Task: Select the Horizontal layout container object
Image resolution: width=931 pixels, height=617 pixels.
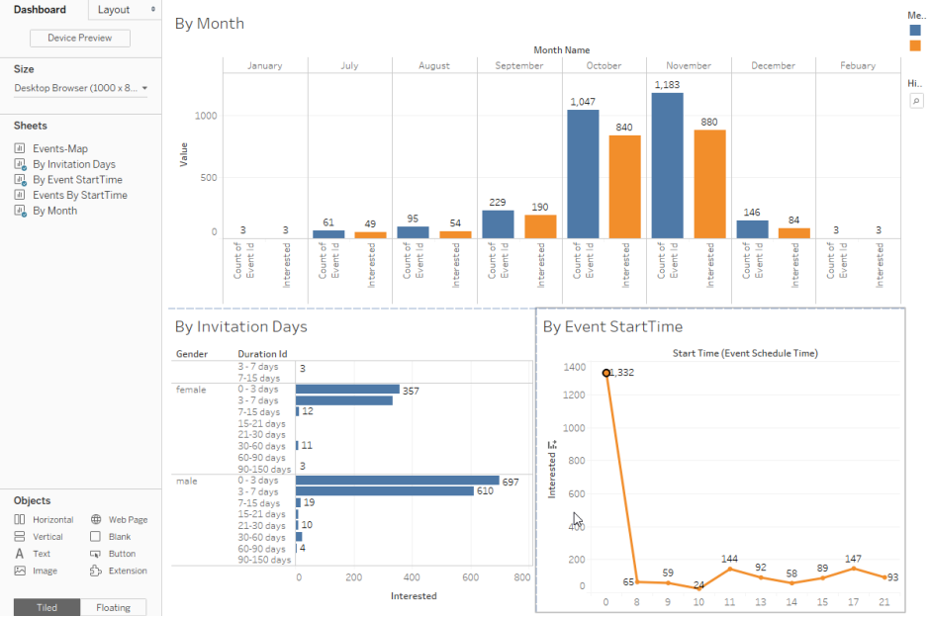Action: (x=44, y=519)
